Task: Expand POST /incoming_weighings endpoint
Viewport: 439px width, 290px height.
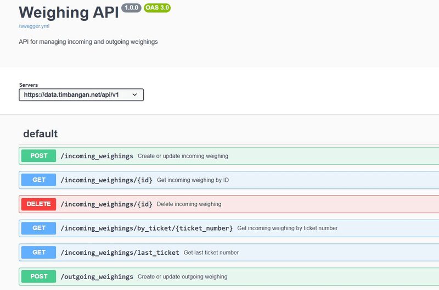Action: pyautogui.click(x=229, y=156)
